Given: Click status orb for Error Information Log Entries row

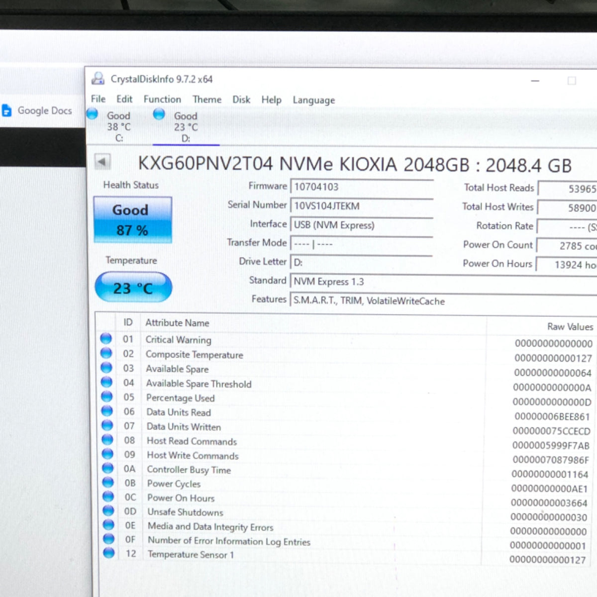Looking at the screenshot, I should coord(109,538).
